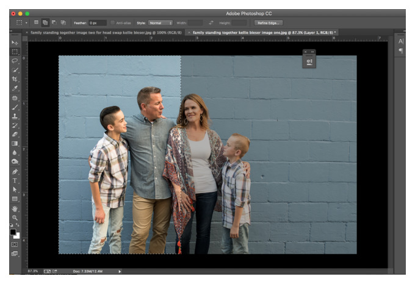
Task: Choose Add to Selection mode
Action: pyautogui.click(x=45, y=23)
